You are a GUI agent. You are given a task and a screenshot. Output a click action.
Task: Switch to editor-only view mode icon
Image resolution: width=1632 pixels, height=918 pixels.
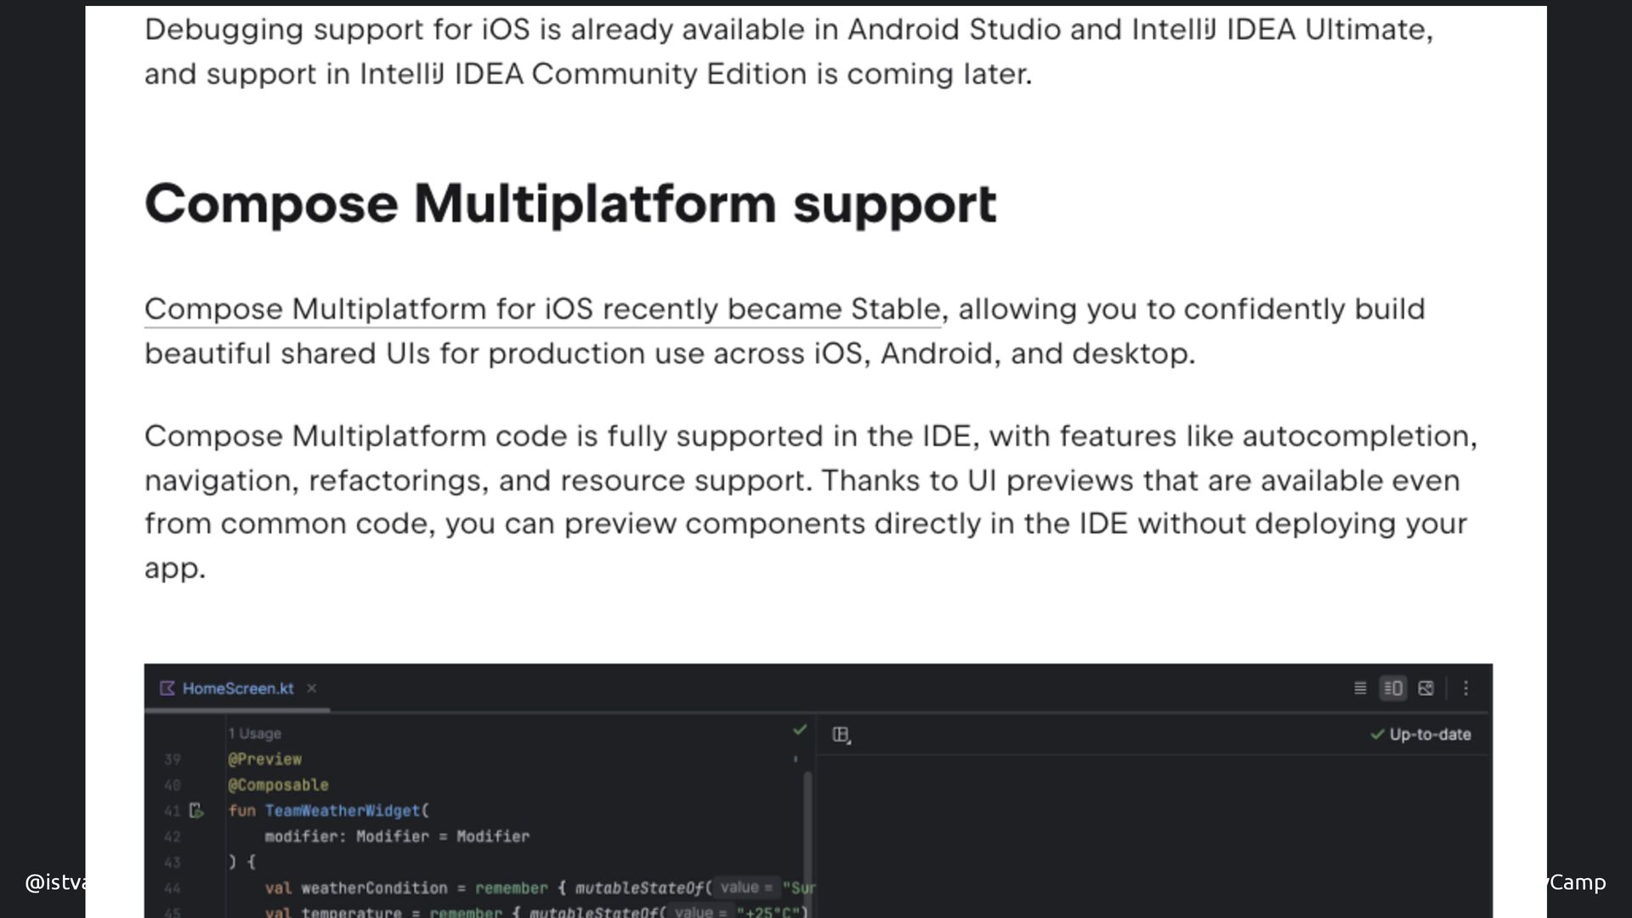pyautogui.click(x=1360, y=688)
